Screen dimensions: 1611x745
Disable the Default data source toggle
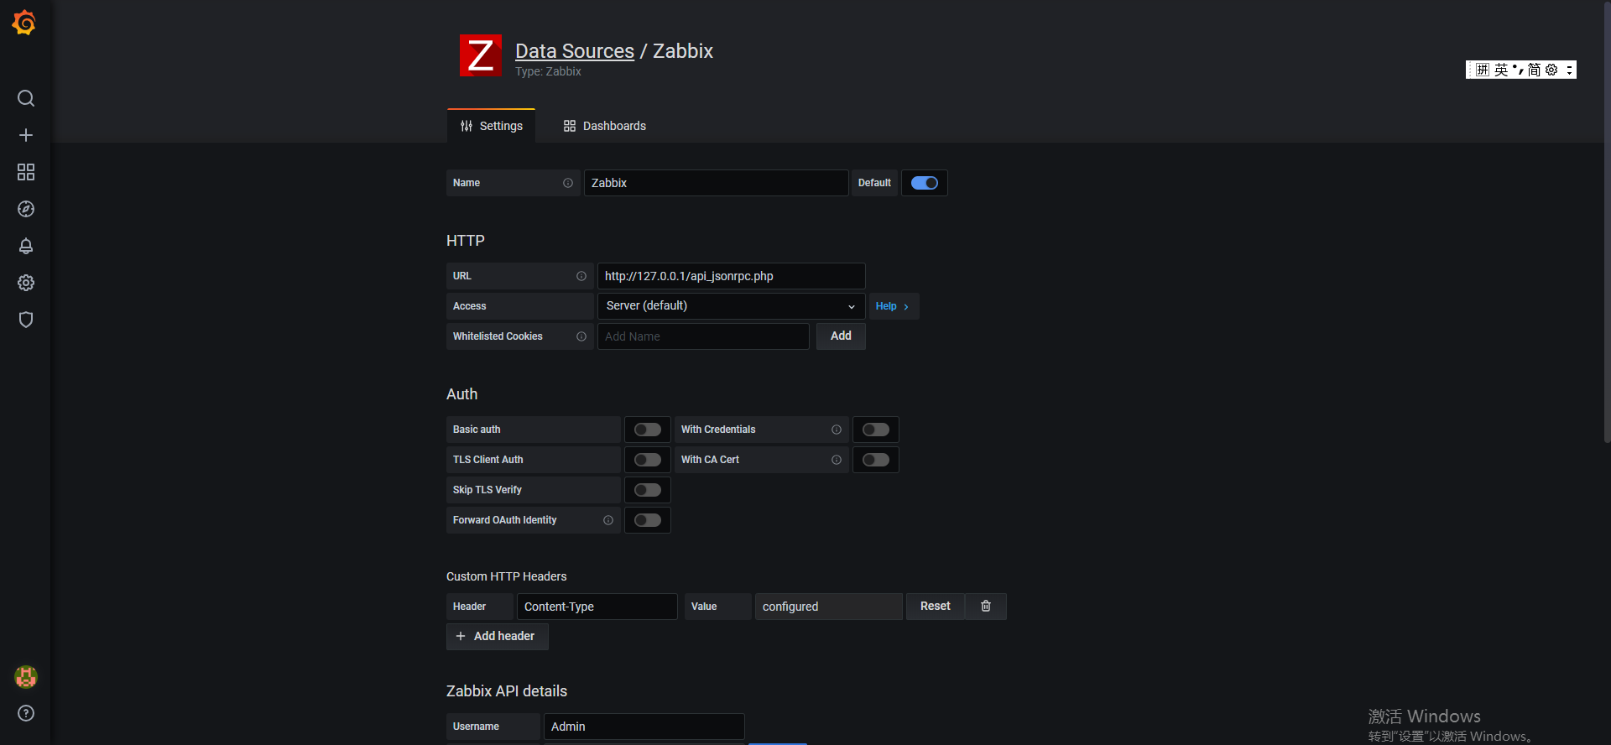924,183
